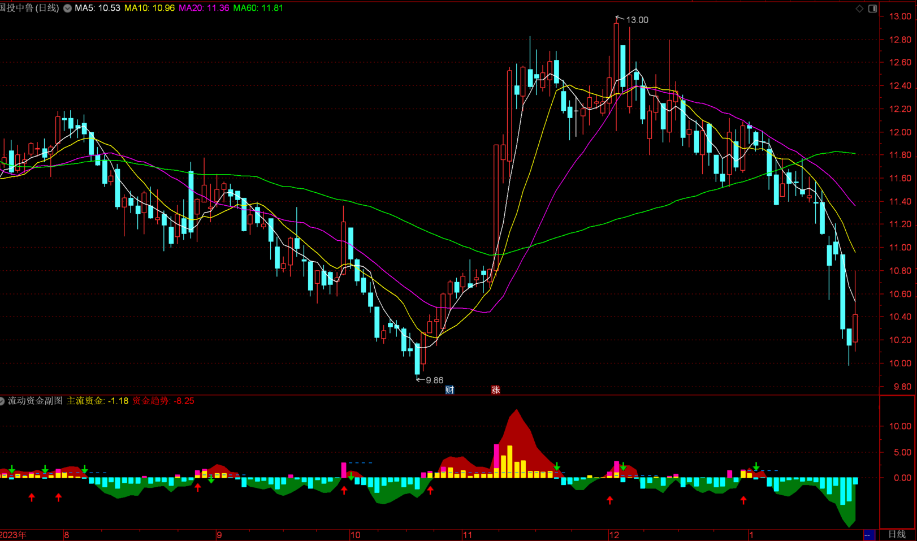Click the 流动资金副图 indicator name
The image size is (917, 541).
tap(35, 401)
